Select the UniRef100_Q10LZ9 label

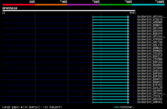[150, 88]
